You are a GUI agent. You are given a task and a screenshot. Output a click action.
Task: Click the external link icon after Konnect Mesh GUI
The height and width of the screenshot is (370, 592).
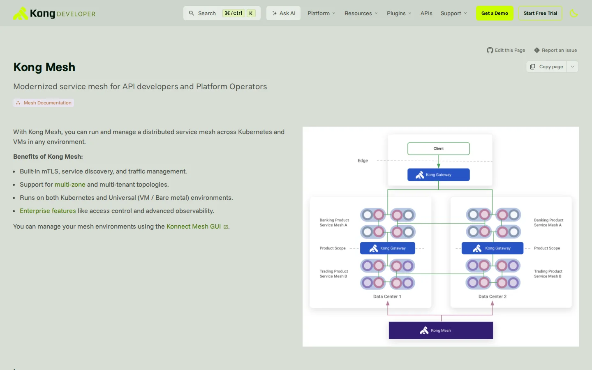pos(226,227)
